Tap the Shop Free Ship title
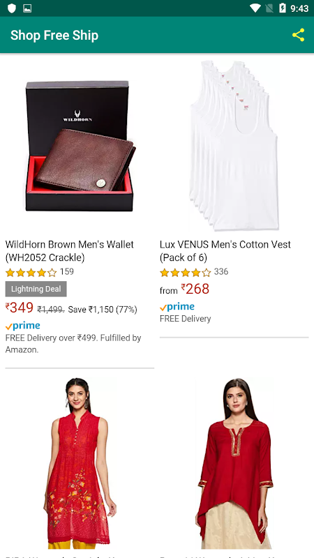Screen dimensions: 314x558 [x=54, y=36]
